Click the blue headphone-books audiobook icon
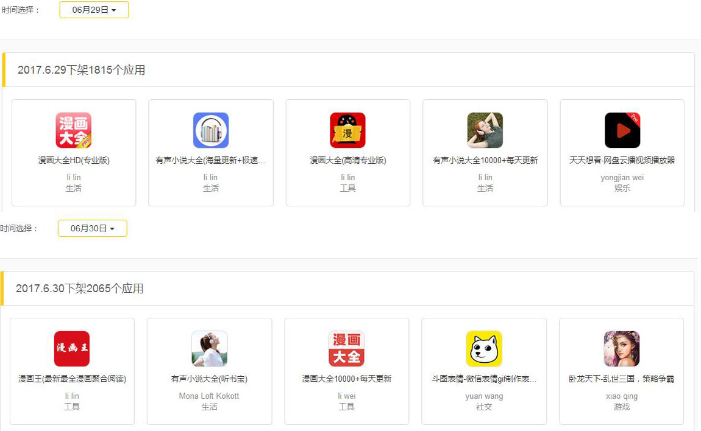 [210, 130]
